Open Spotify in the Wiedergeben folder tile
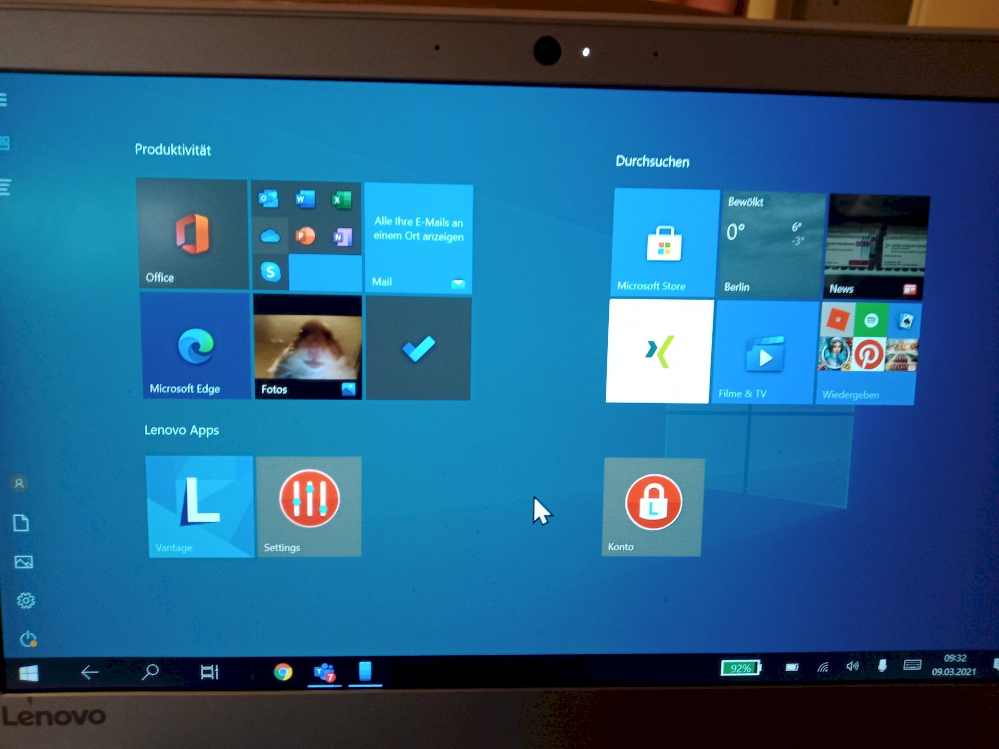The image size is (999, 749). tap(871, 320)
